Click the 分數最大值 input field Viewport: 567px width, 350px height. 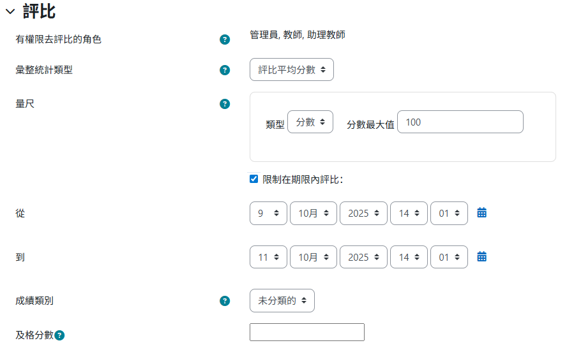[460, 122]
